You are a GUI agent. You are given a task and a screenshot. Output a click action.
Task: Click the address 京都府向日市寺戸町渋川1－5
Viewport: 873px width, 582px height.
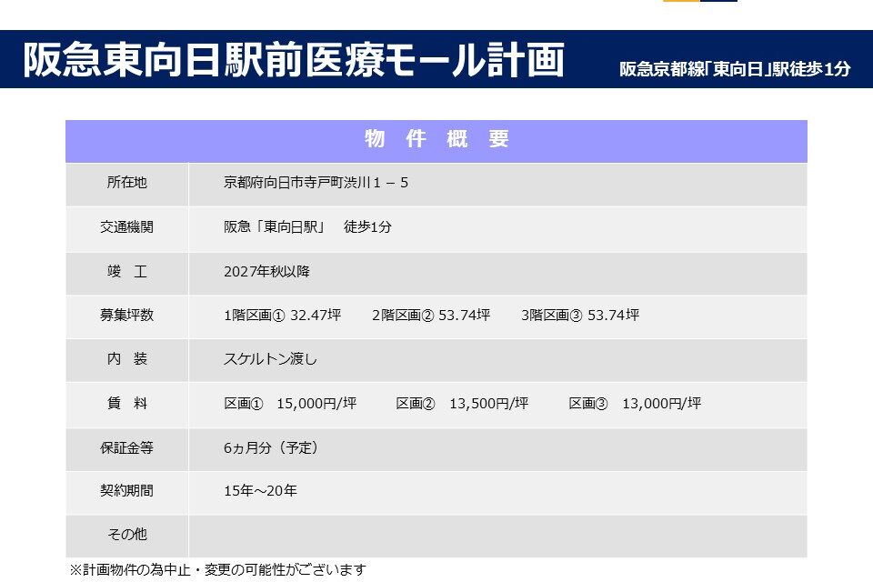(x=316, y=183)
